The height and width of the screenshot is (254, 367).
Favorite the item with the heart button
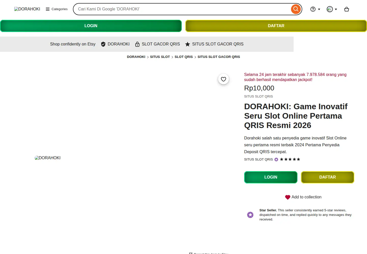coord(224,79)
